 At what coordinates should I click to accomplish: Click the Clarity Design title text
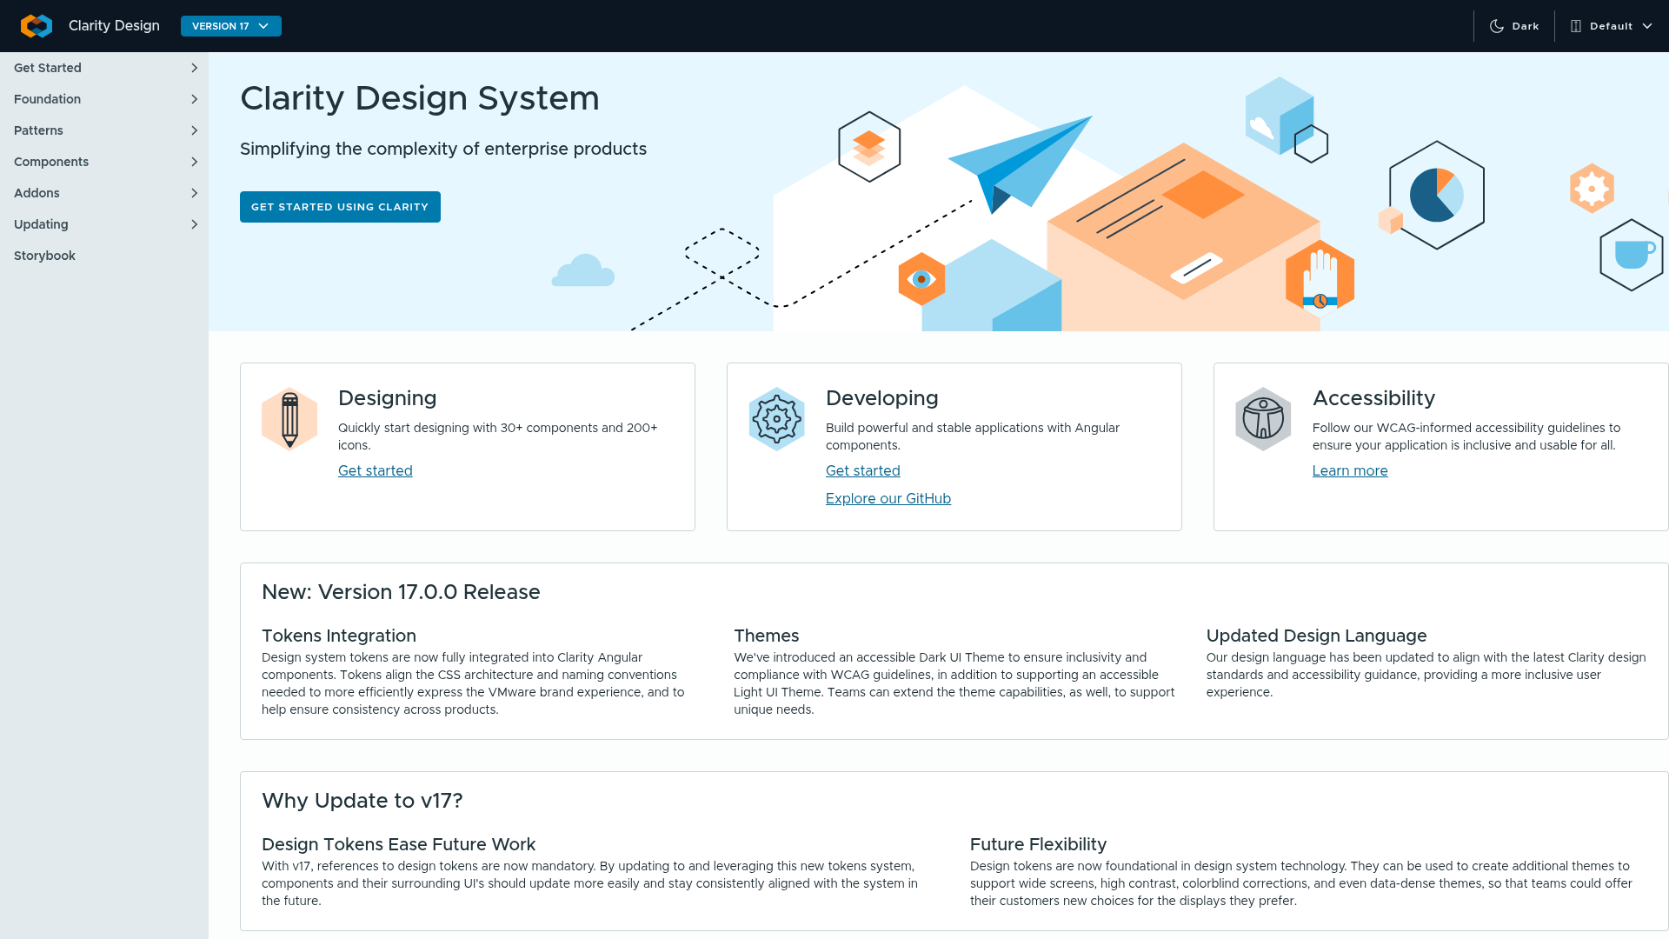pyautogui.click(x=114, y=26)
